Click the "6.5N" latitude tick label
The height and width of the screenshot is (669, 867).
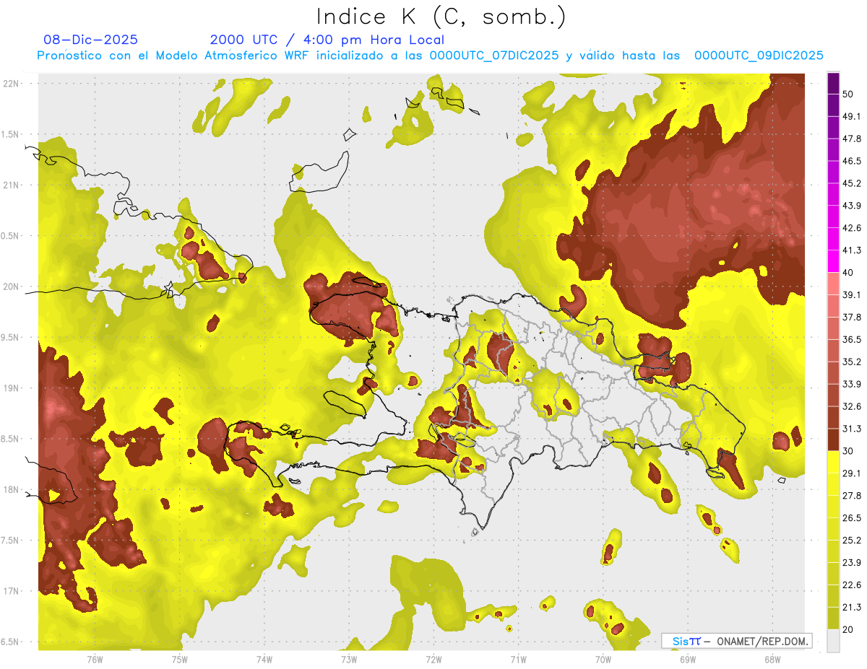point(11,642)
